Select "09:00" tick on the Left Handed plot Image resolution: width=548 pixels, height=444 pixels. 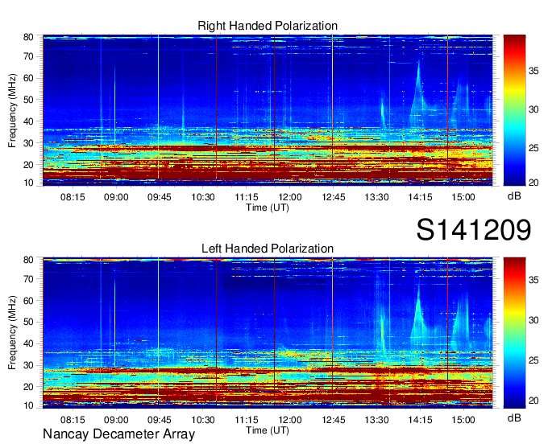click(116, 420)
